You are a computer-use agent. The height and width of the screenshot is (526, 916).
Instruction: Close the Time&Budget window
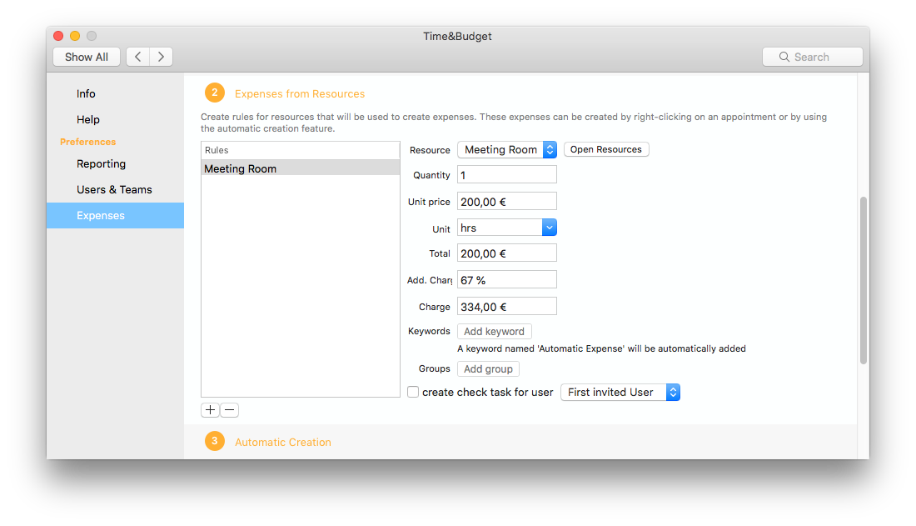pyautogui.click(x=58, y=36)
